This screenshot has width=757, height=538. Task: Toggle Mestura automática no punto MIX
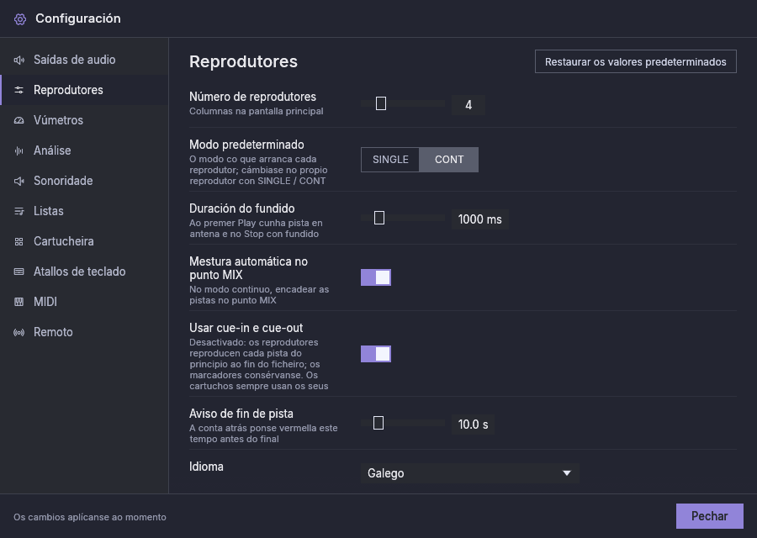pos(376,277)
